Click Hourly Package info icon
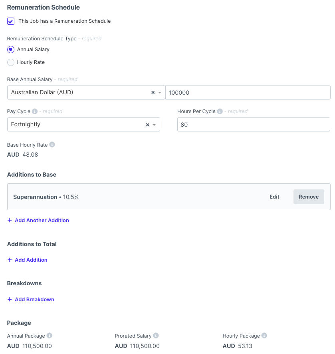 pos(264,336)
